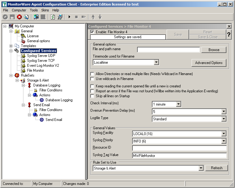Click the restart service toolbar icon
Screen dimensions: 235x188
point(83,17)
